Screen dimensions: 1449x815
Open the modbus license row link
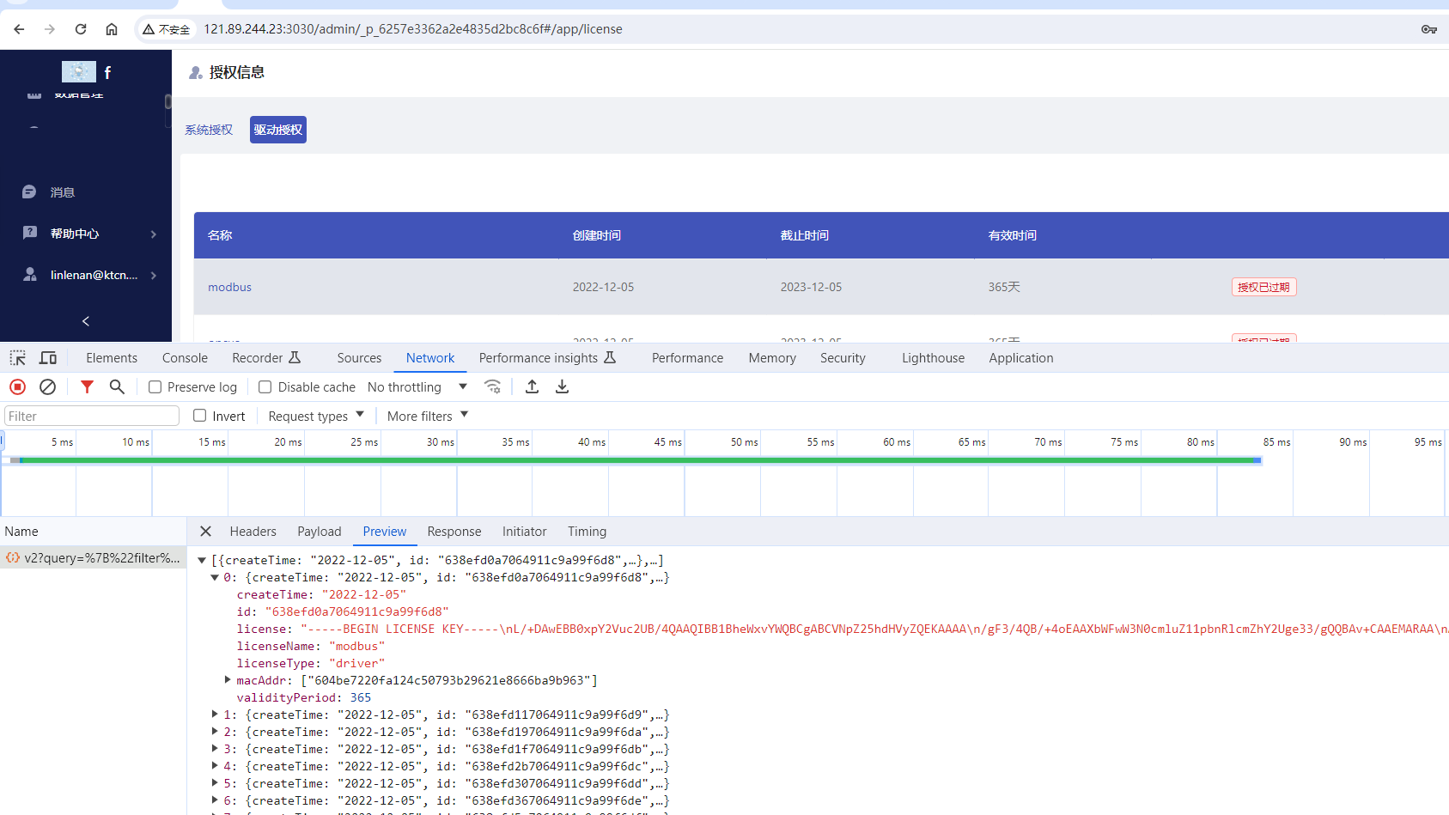(x=229, y=287)
